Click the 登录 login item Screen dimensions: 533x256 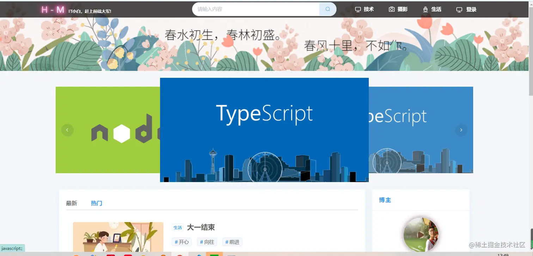click(466, 10)
